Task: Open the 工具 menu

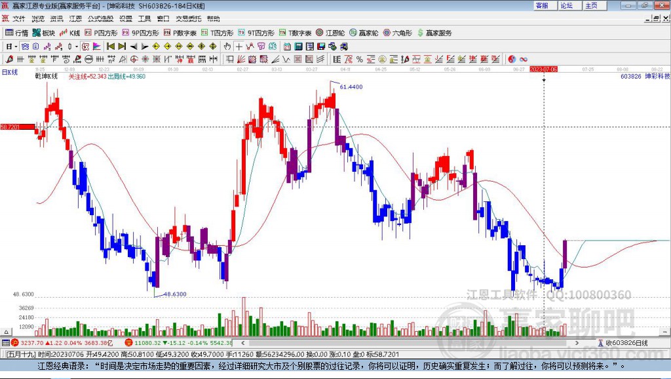Action: [145, 18]
